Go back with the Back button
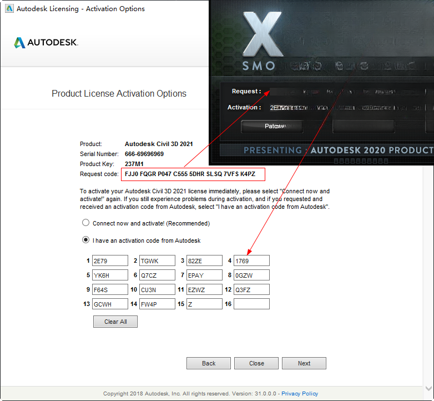Viewport: 434px width, 401px height. [x=209, y=363]
